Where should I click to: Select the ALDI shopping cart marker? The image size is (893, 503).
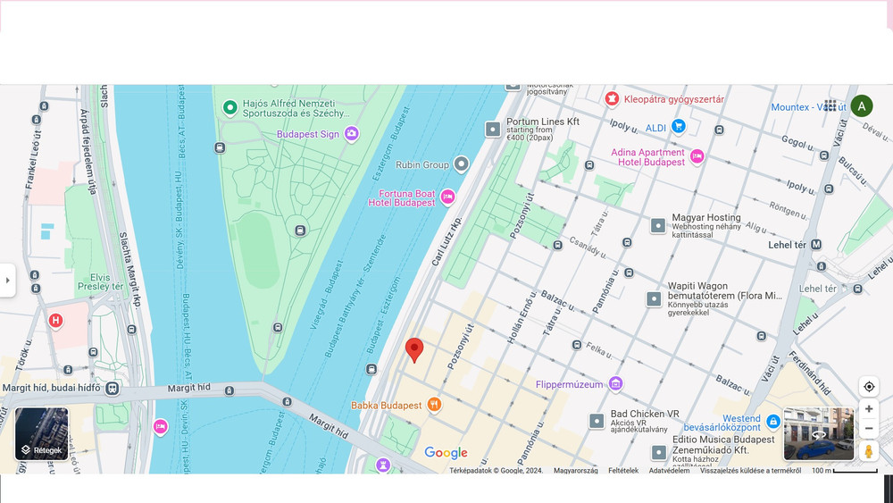pyautogui.click(x=678, y=126)
